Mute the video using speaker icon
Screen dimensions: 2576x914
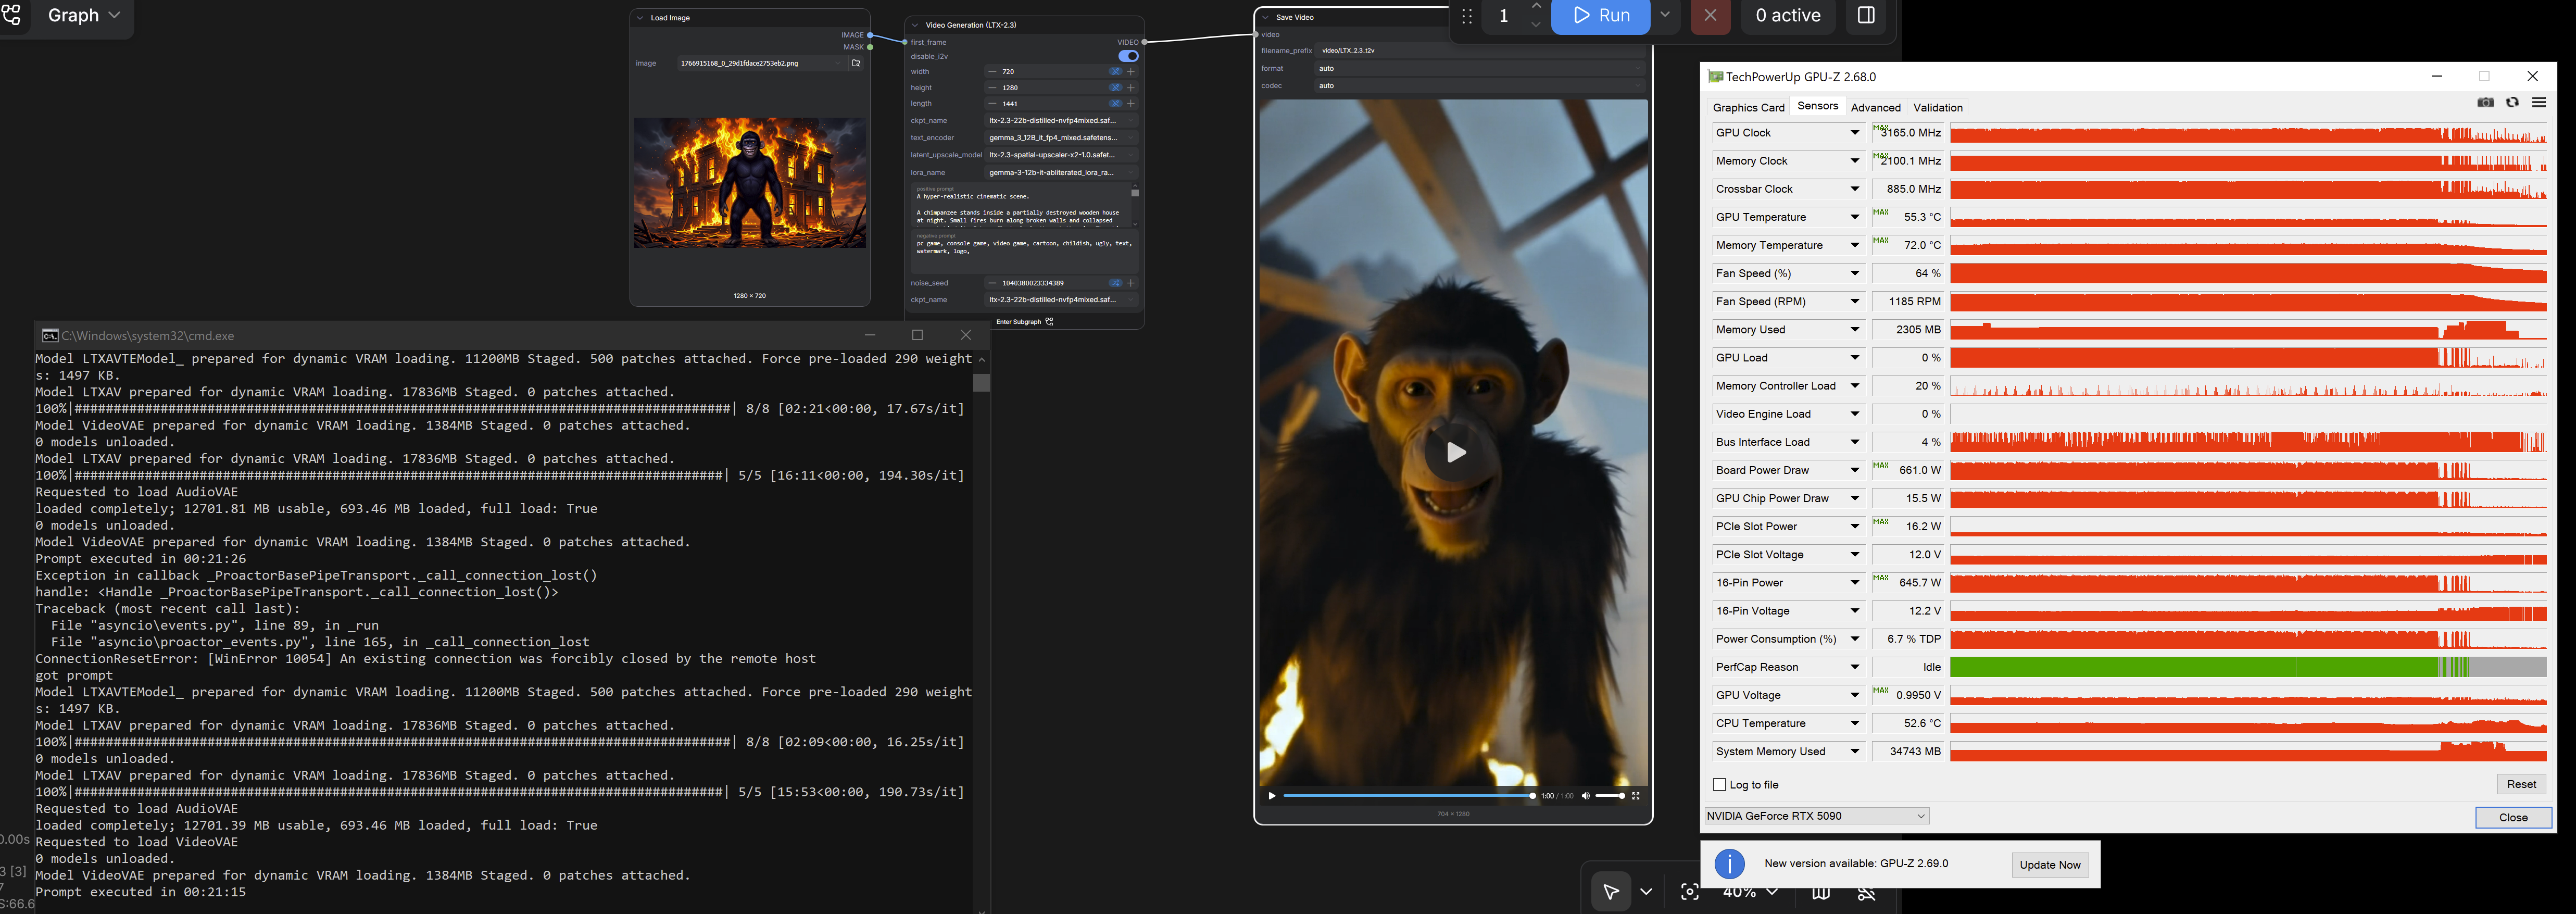(x=1585, y=796)
